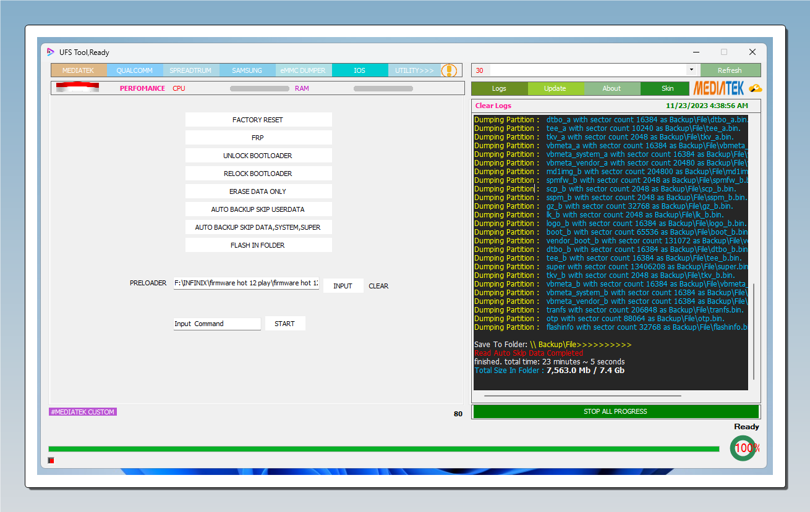Click the number 80 below the panel

pyautogui.click(x=458, y=414)
